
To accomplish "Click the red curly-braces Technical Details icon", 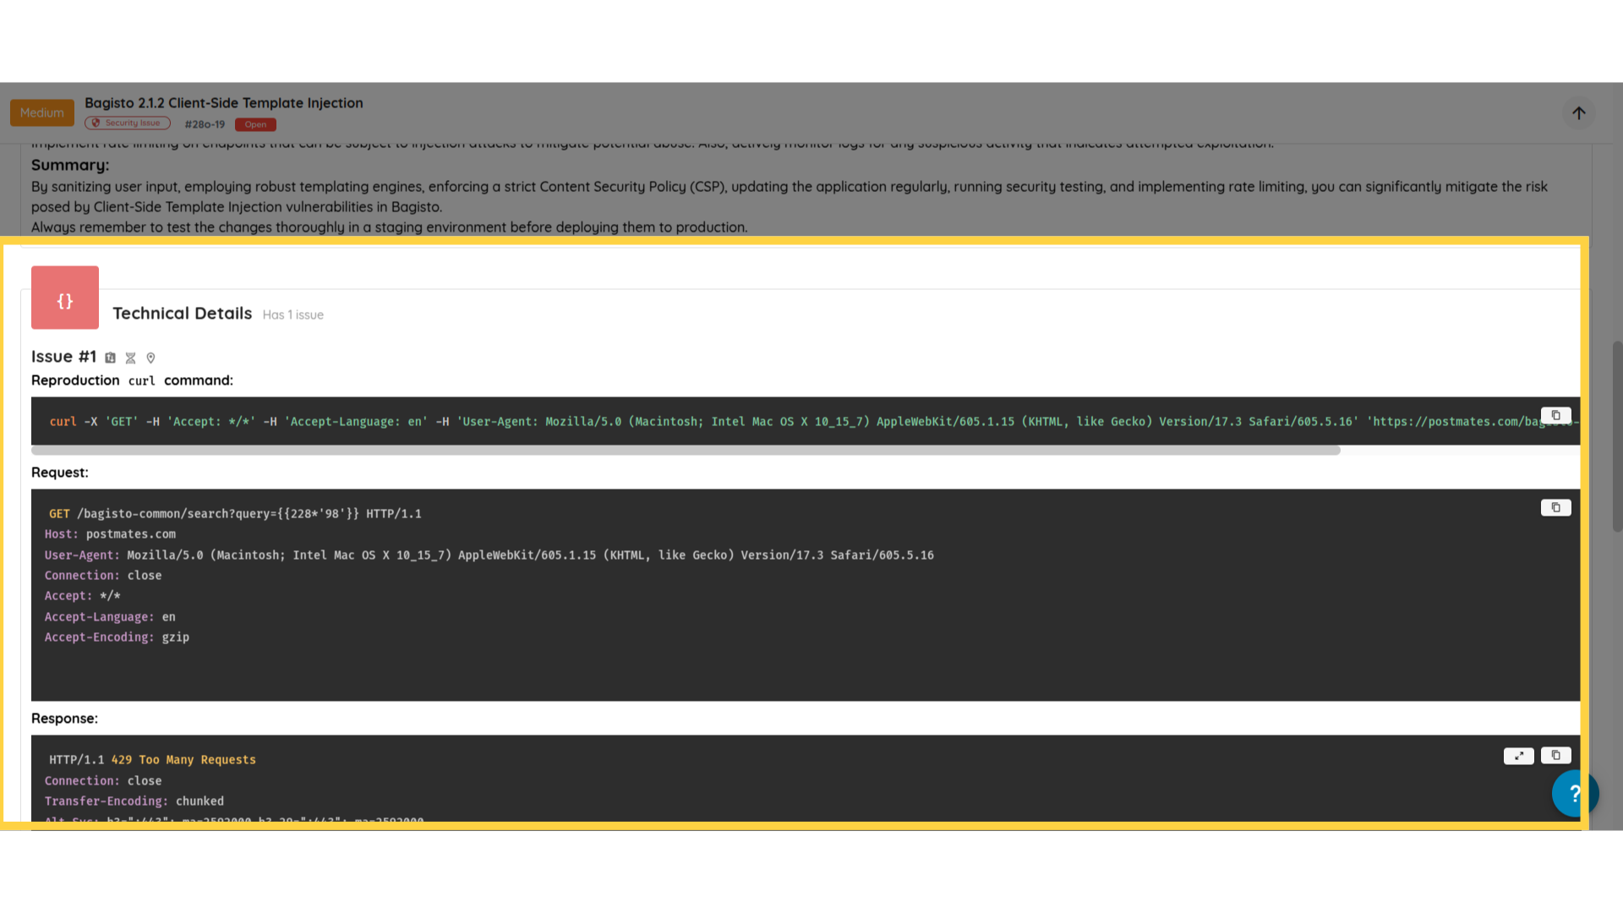I will point(65,298).
